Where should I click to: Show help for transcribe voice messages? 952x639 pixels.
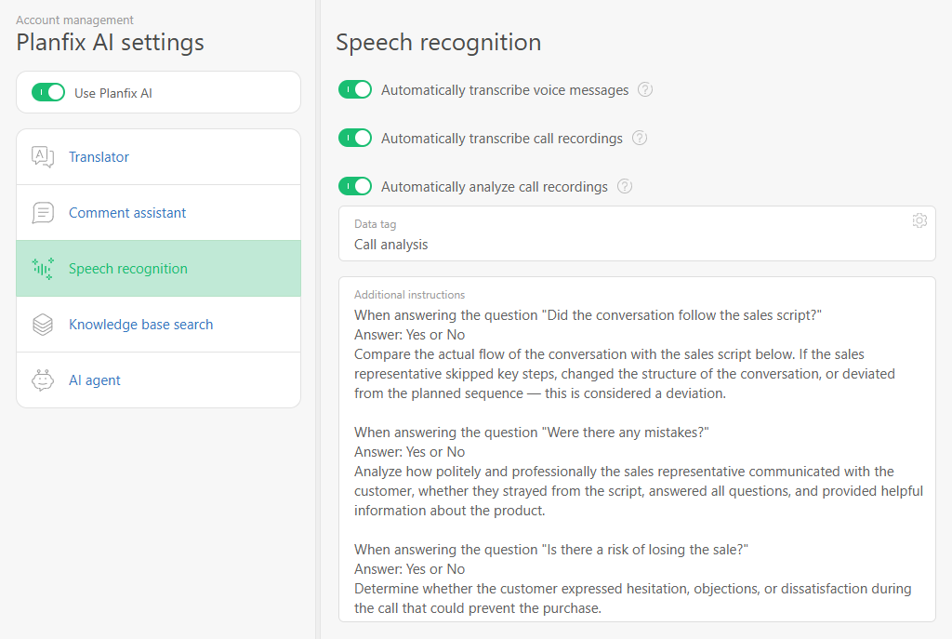coord(645,90)
